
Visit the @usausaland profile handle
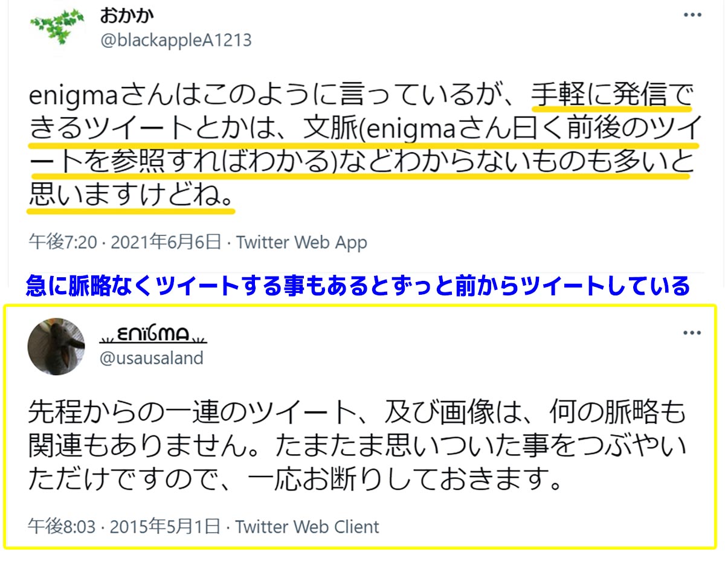151,358
